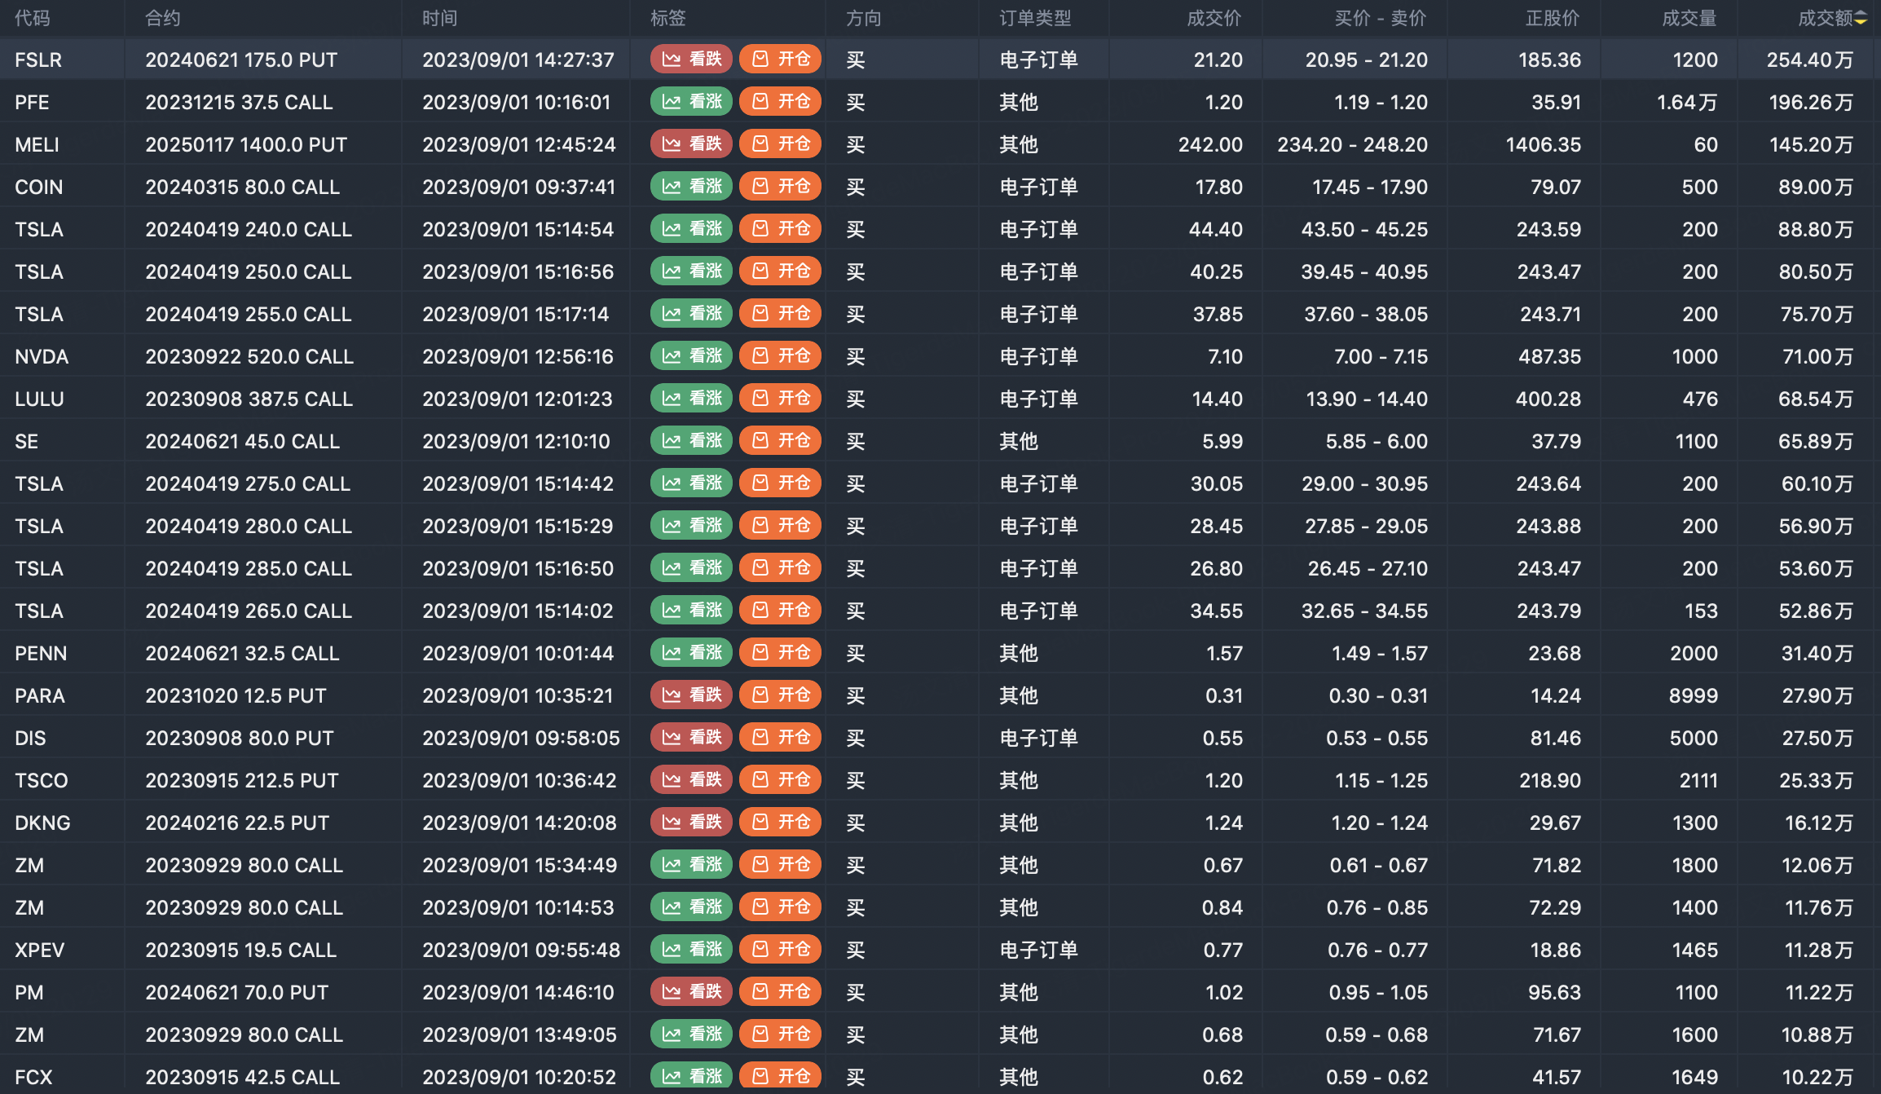
Task: Click the 代码 column header
Action: (32, 19)
